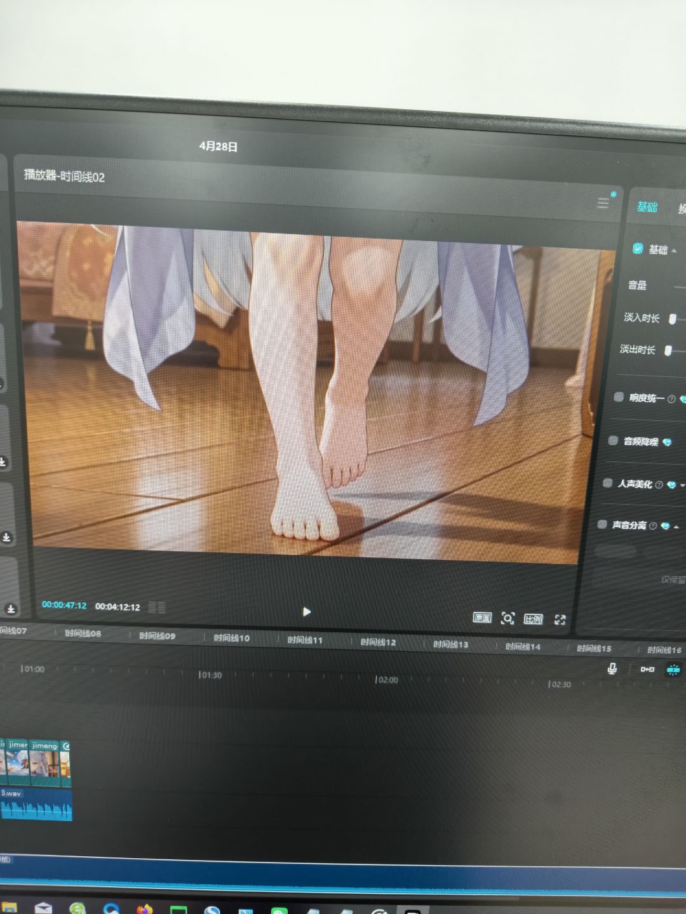Enable the 音频降噪 checkbox
686x914 pixels.
pos(613,440)
